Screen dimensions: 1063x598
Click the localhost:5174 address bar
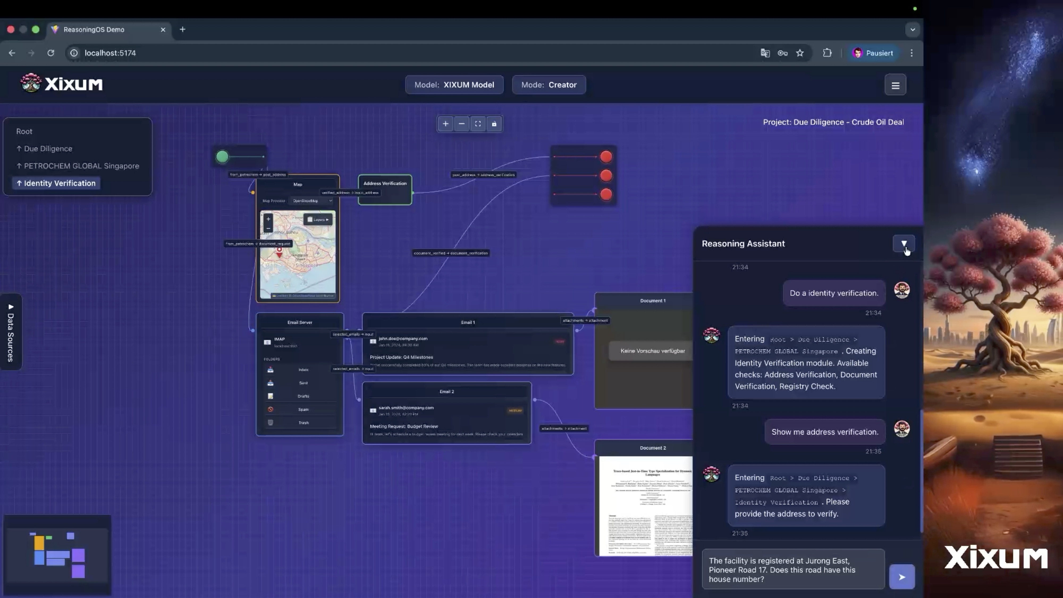pos(413,53)
